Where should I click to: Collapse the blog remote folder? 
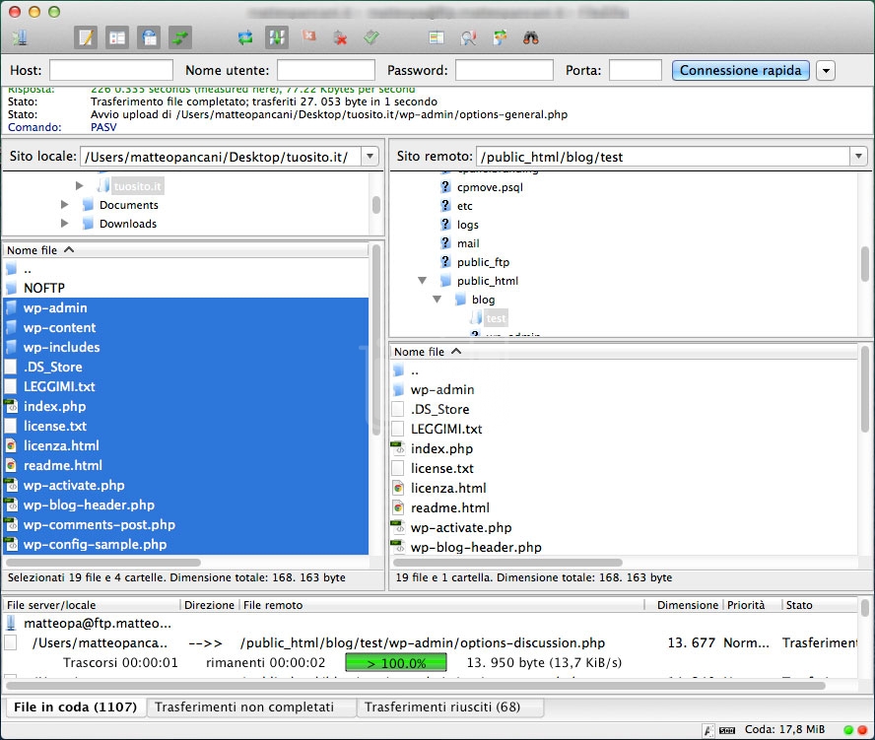point(437,300)
